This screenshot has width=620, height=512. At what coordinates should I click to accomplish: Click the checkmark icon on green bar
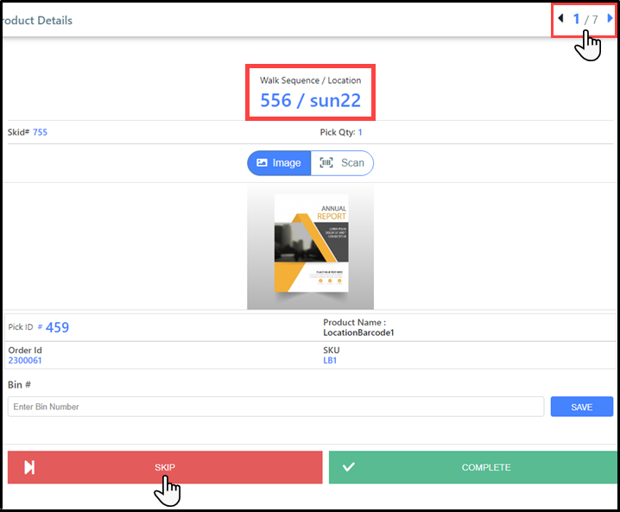point(349,467)
